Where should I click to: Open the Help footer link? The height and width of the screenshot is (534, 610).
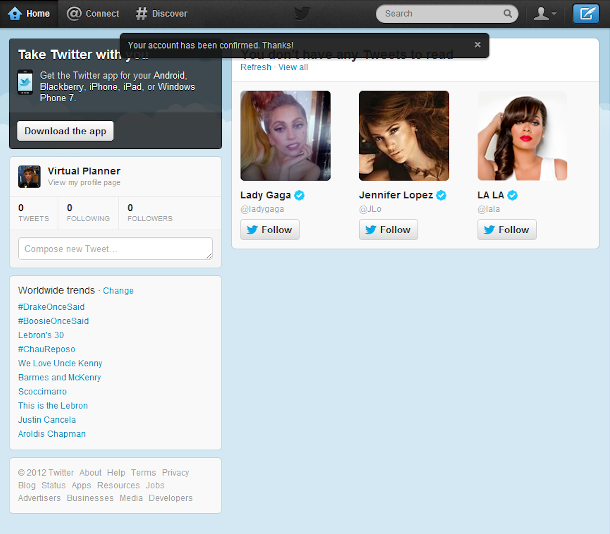[116, 473]
